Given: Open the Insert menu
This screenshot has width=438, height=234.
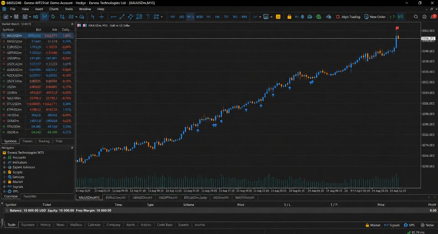Looking at the screenshot, I should click(x=39, y=9).
